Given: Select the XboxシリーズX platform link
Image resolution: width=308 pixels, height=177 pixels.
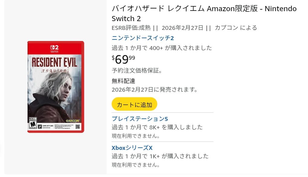Looking at the screenshot, I should [x=132, y=147].
